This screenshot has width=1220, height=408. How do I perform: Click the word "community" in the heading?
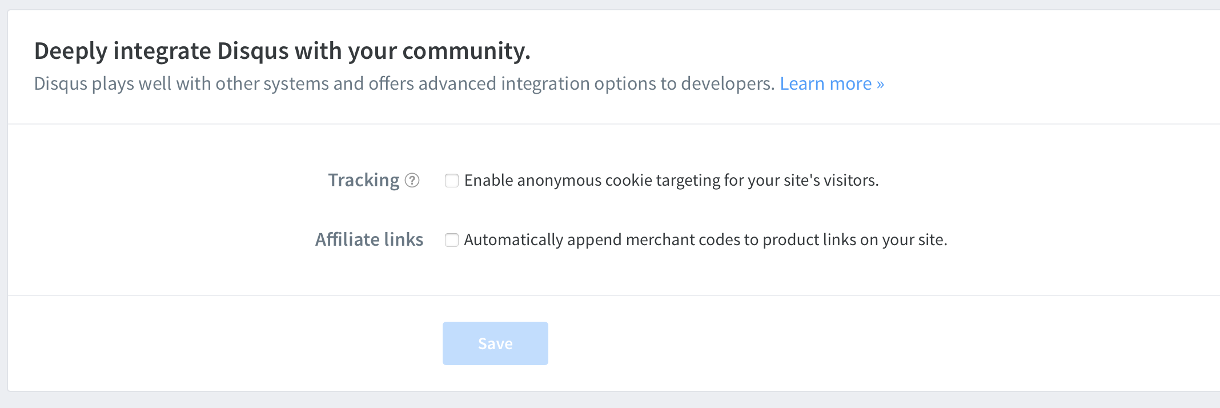pos(465,51)
